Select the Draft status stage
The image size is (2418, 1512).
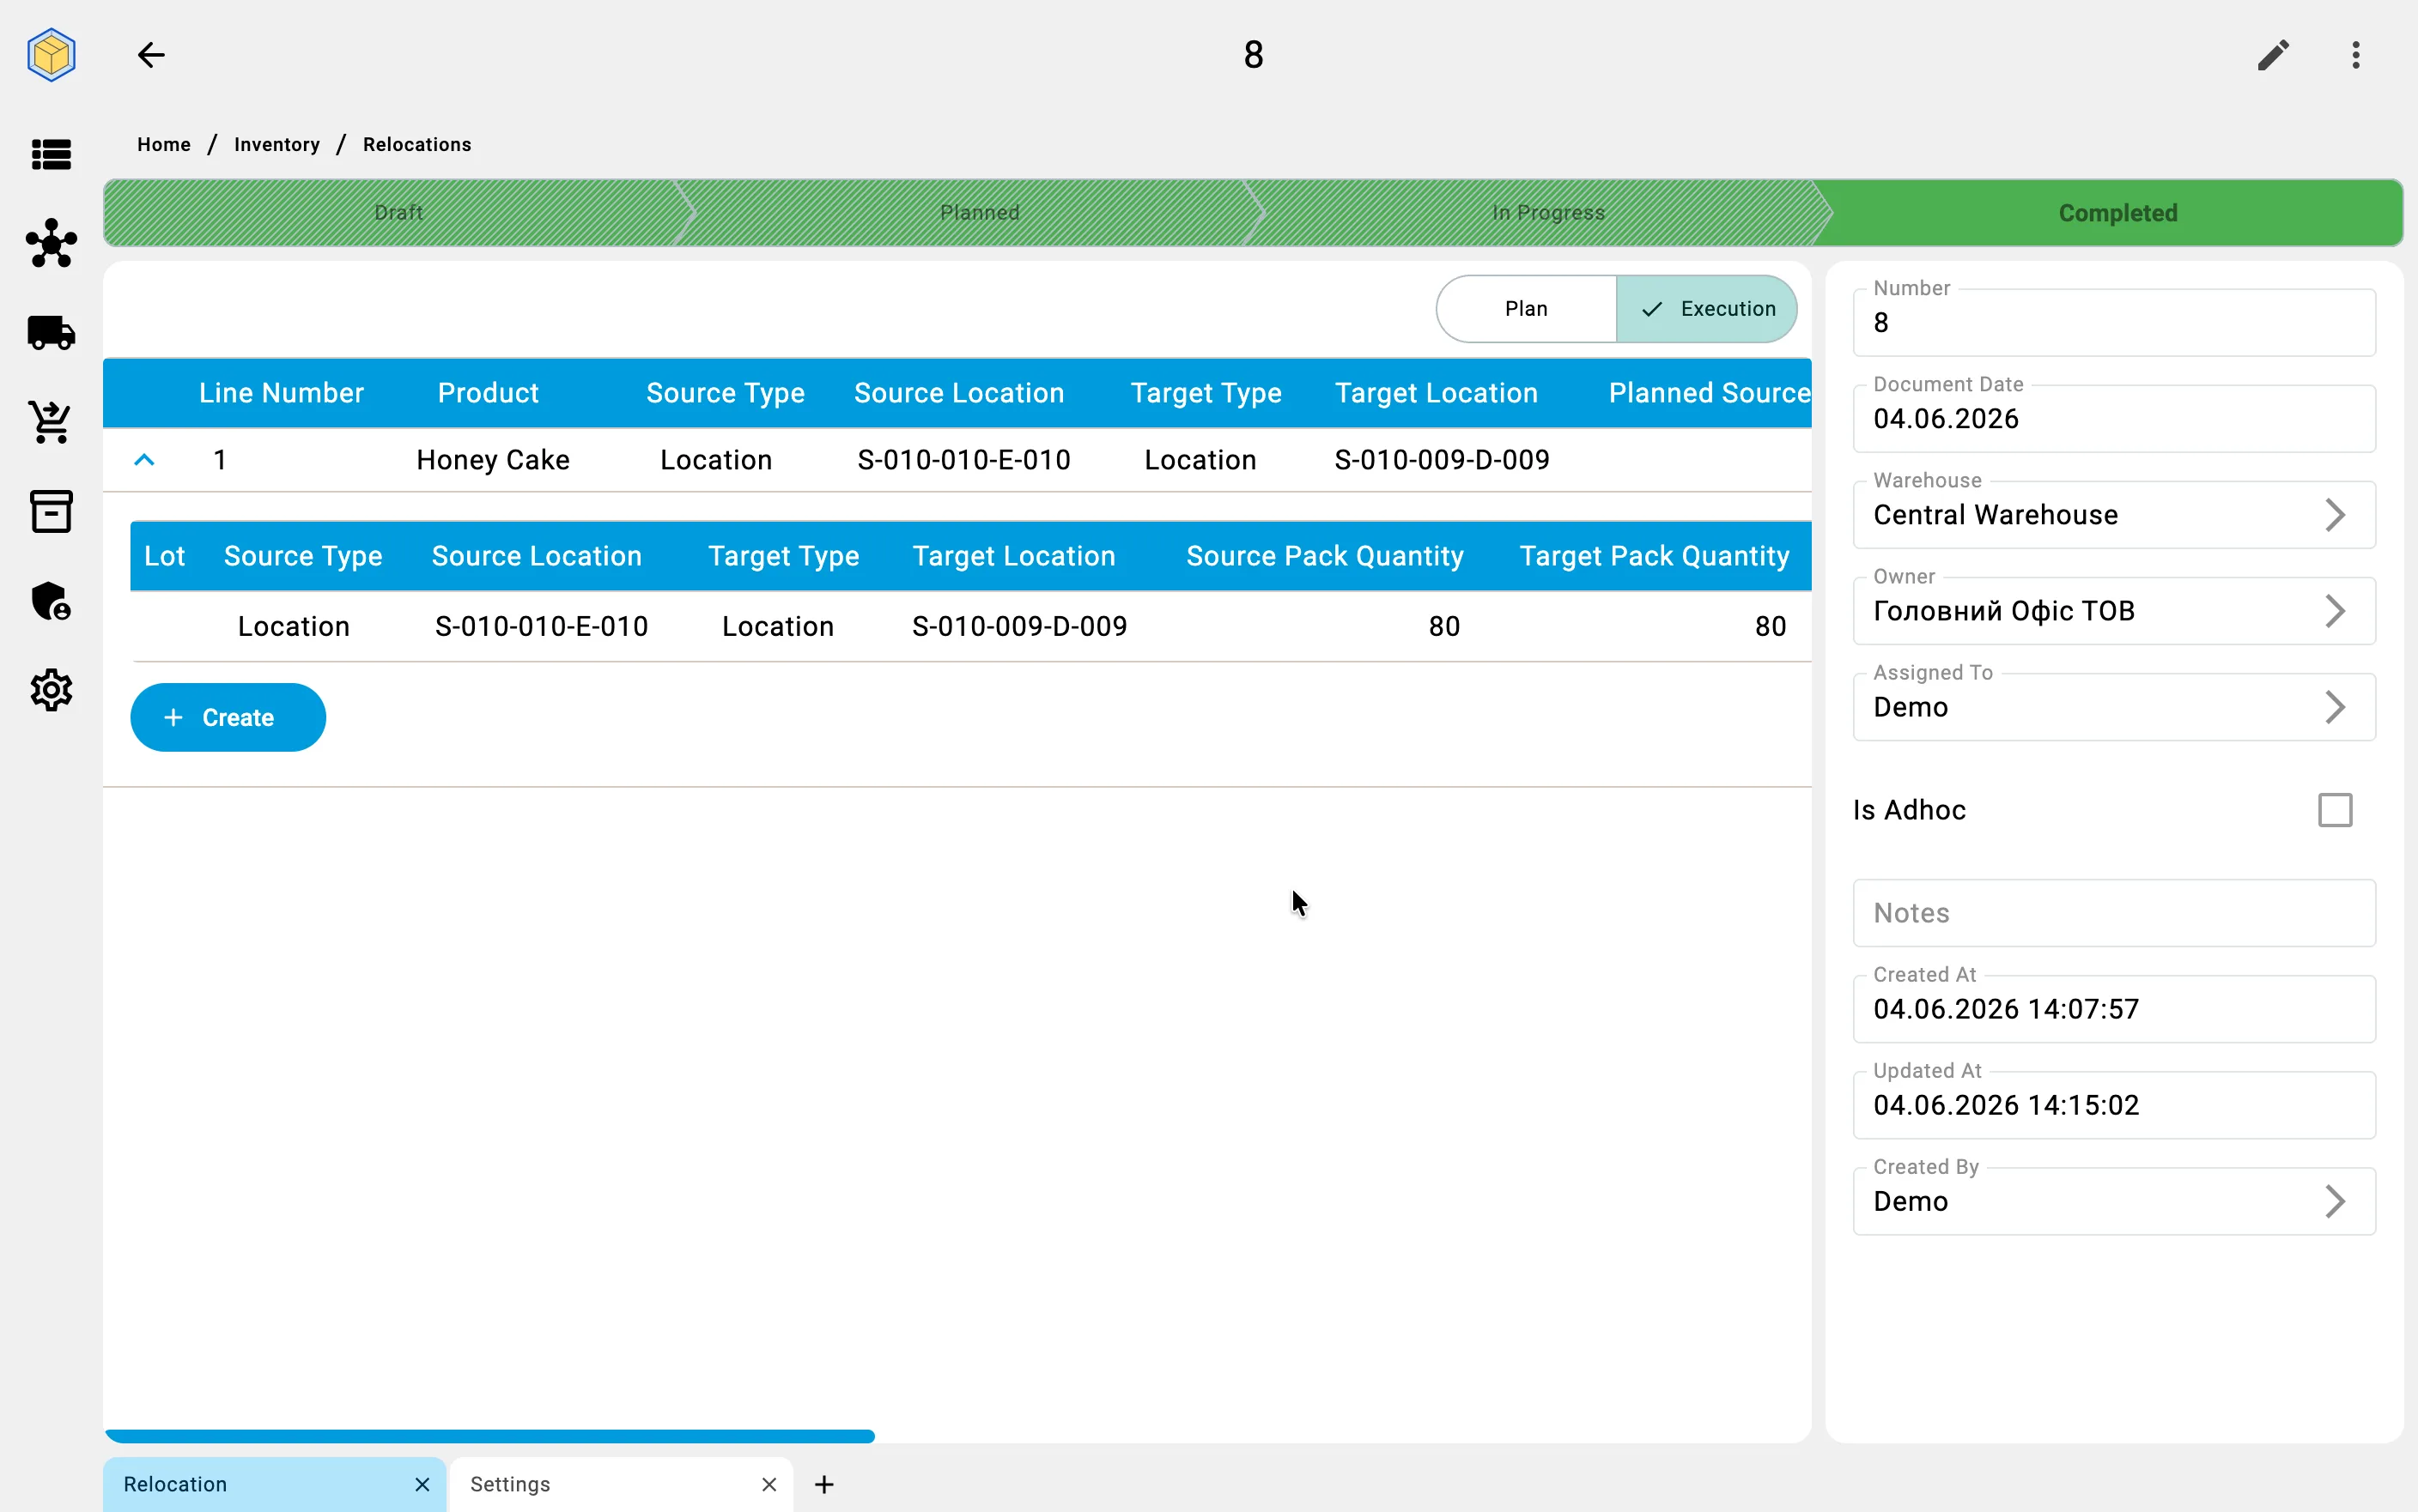tap(398, 213)
